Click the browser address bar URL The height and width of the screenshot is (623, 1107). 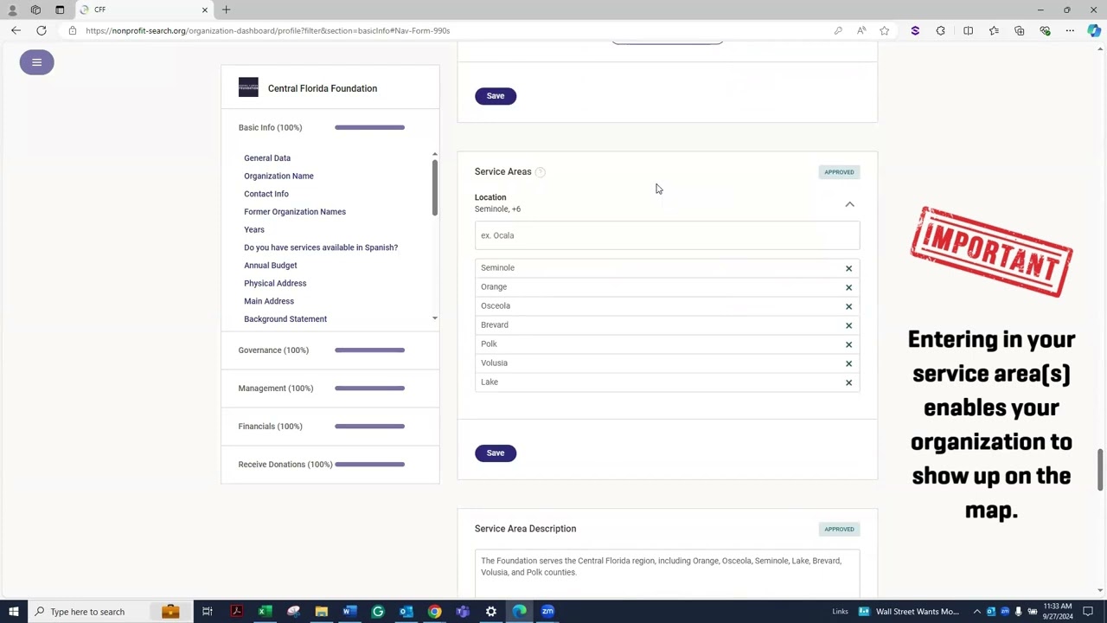[268, 30]
